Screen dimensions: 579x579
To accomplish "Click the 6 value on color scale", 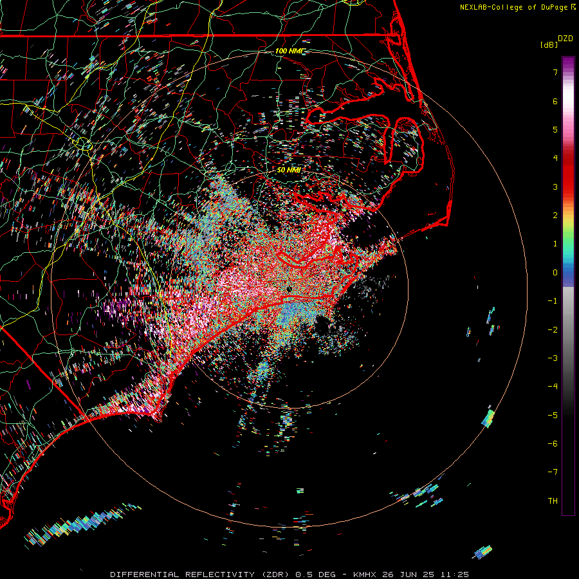I will tap(555, 101).
